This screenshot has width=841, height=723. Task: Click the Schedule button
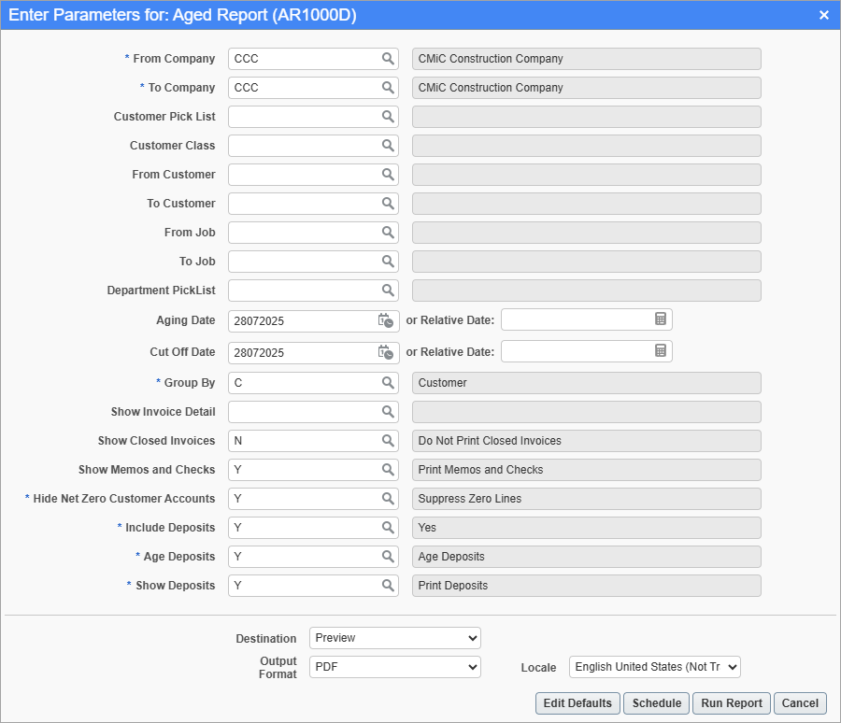point(656,703)
